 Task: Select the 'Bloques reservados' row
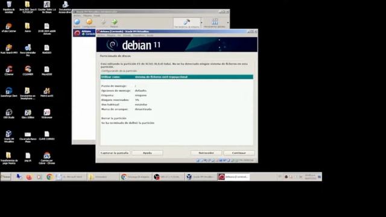click(x=177, y=100)
